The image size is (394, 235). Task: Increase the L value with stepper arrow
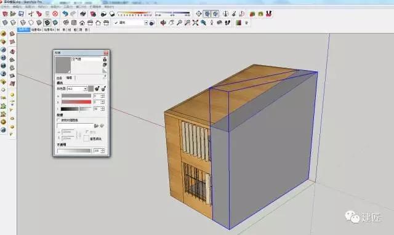tap(103, 108)
